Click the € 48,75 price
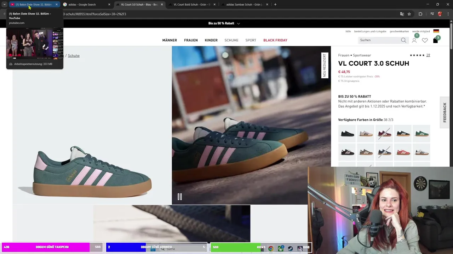The image size is (453, 254). pyautogui.click(x=344, y=72)
